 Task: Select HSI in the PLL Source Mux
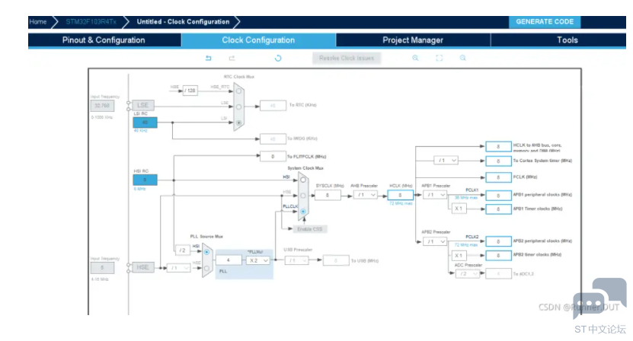[206, 252]
